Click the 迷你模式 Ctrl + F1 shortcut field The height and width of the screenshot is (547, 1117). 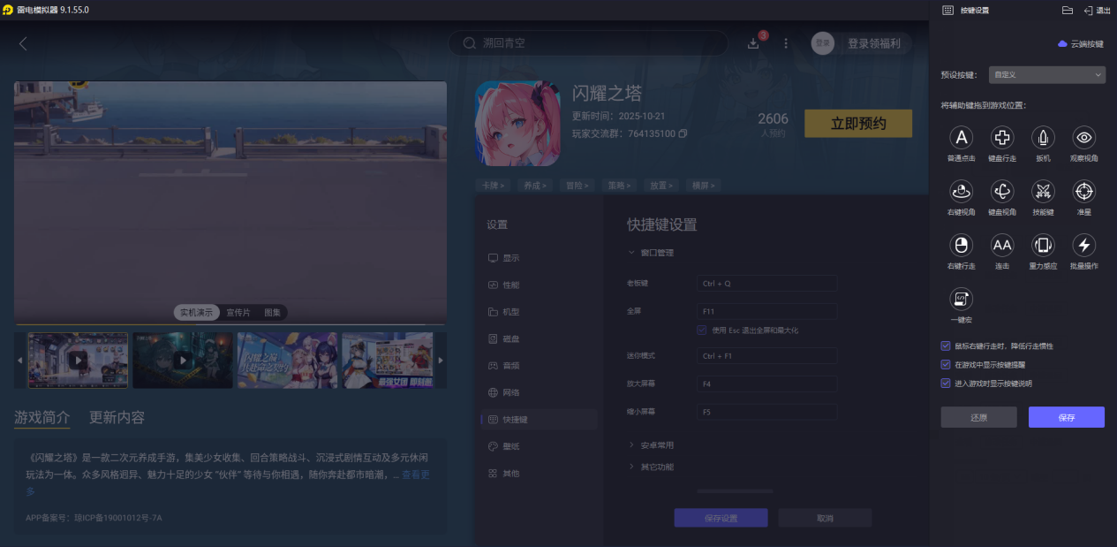click(766, 355)
